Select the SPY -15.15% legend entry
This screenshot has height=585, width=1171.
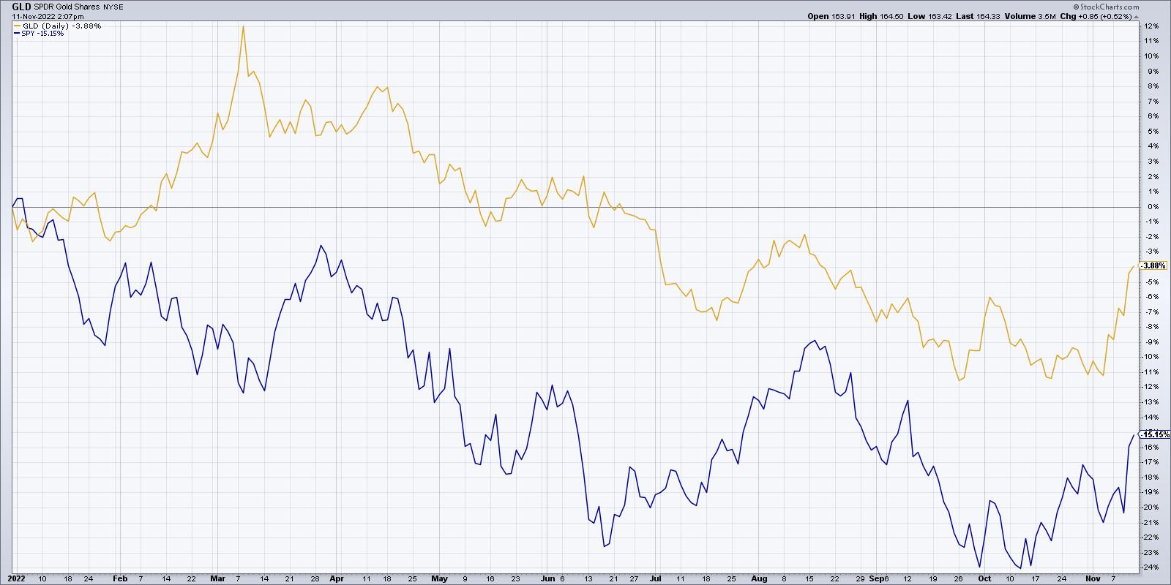(x=42, y=34)
